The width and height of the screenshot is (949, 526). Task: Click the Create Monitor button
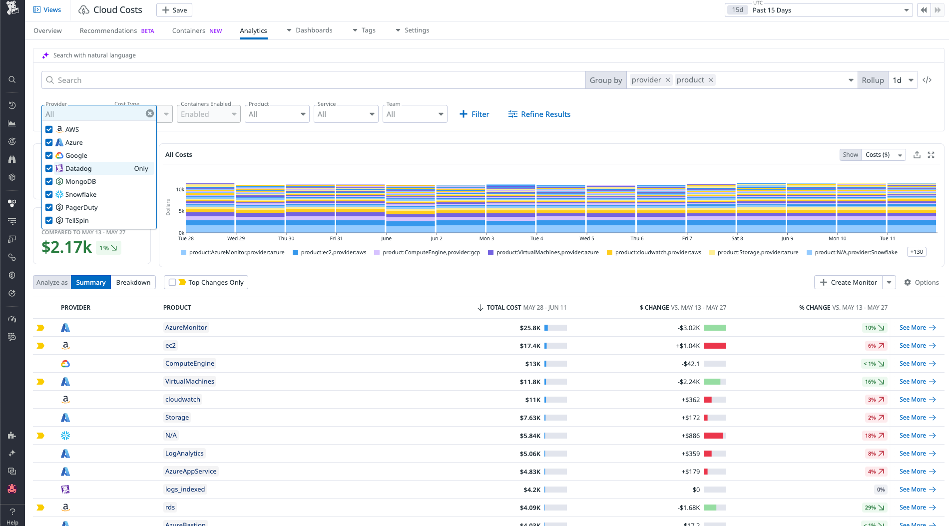pyautogui.click(x=848, y=282)
